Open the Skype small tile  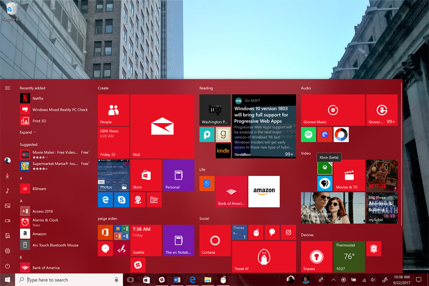point(121,199)
